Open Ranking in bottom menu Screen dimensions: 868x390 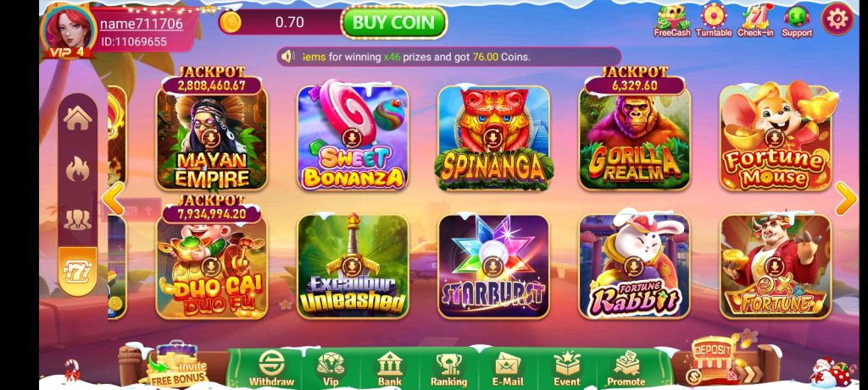coord(448,369)
